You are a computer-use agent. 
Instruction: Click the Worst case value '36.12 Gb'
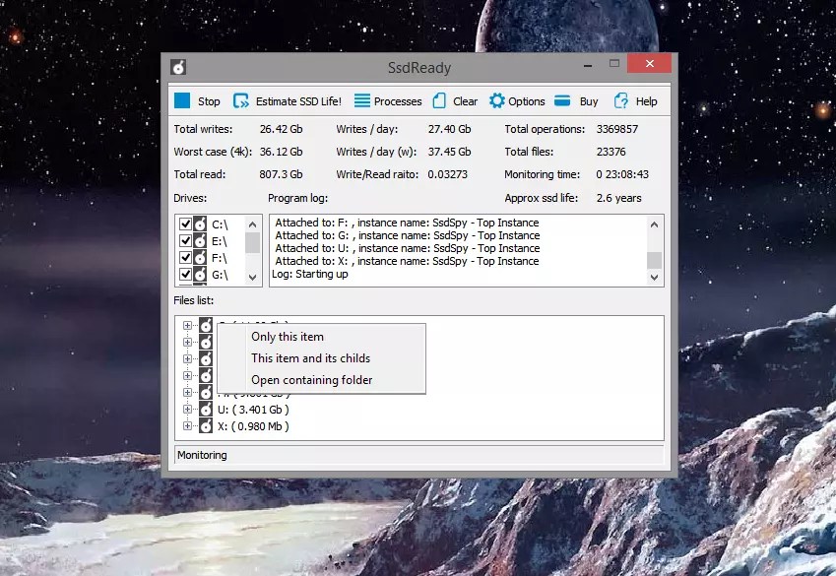coord(281,152)
